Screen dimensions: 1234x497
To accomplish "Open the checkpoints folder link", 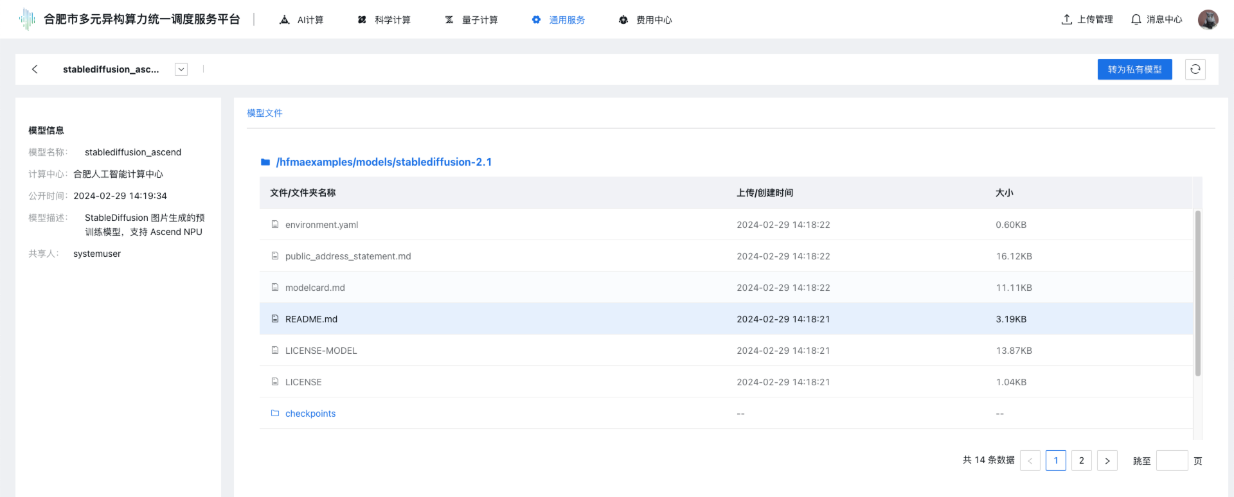I will (310, 414).
